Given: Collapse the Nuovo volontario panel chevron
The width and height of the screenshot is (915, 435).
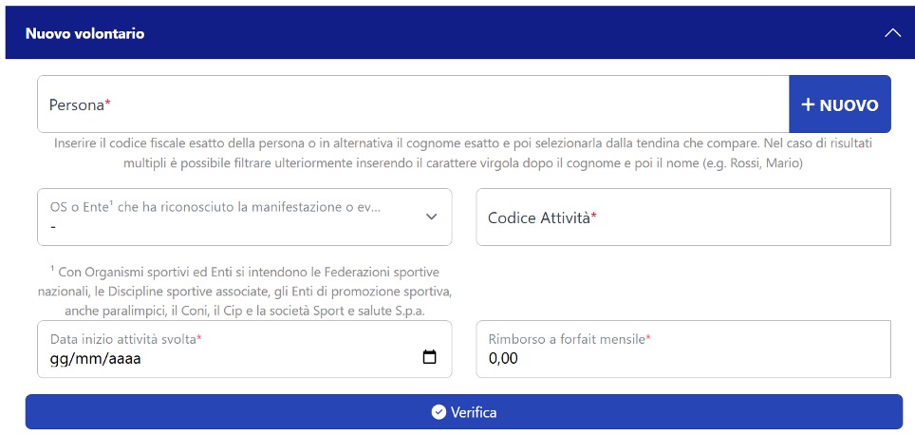Looking at the screenshot, I should point(892,33).
